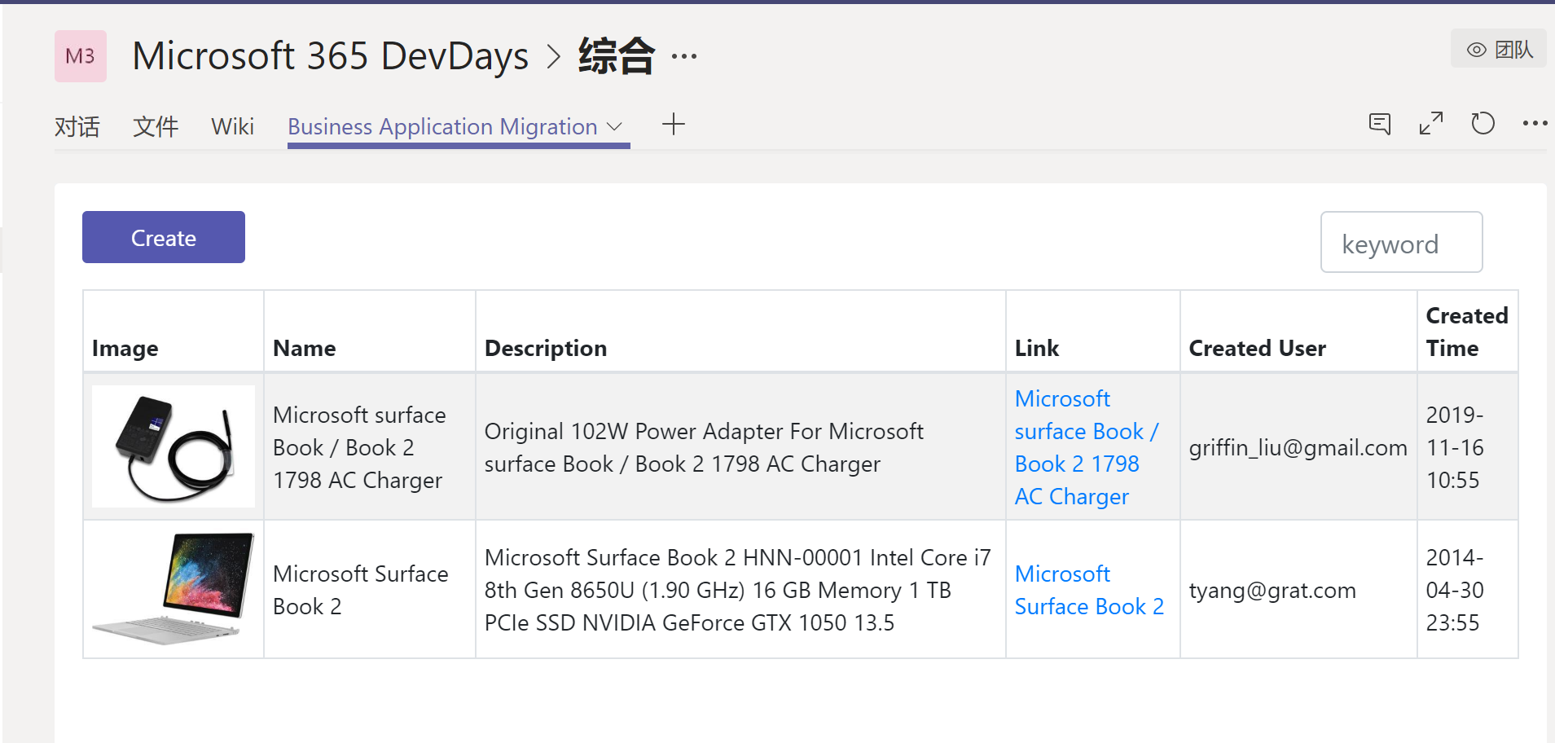
Task: Click the Surface Book 2 laptop thumbnail
Action: coord(174,589)
